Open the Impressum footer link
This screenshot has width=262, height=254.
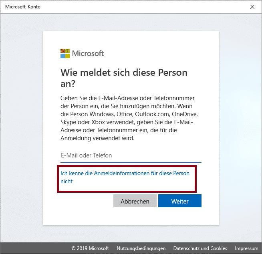246,248
